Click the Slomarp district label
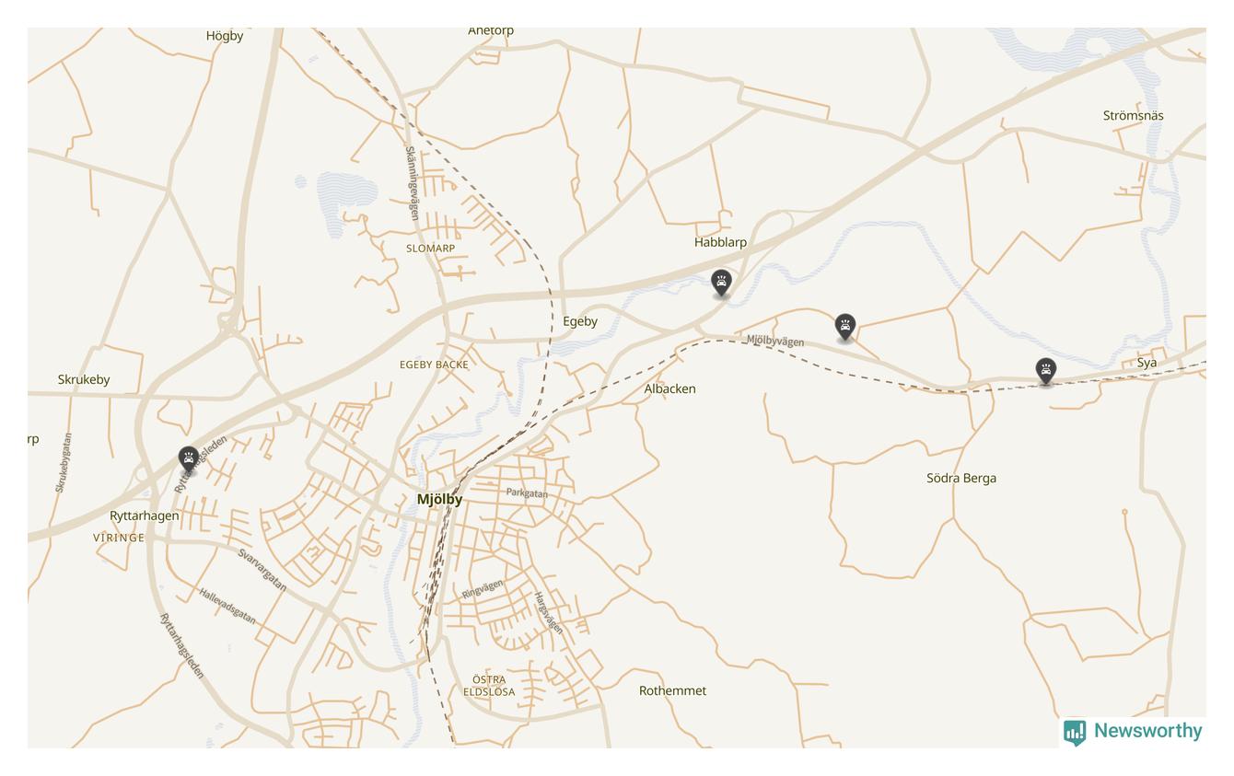This screenshot has width=1234, height=776. point(430,249)
